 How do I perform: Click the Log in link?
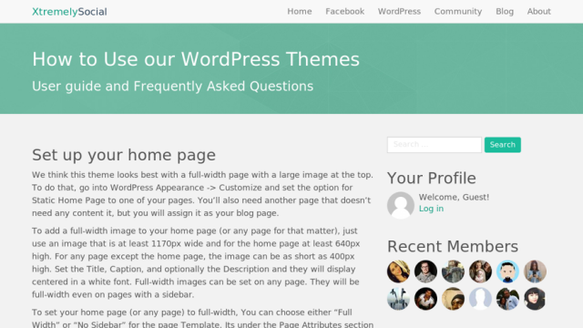point(431,209)
